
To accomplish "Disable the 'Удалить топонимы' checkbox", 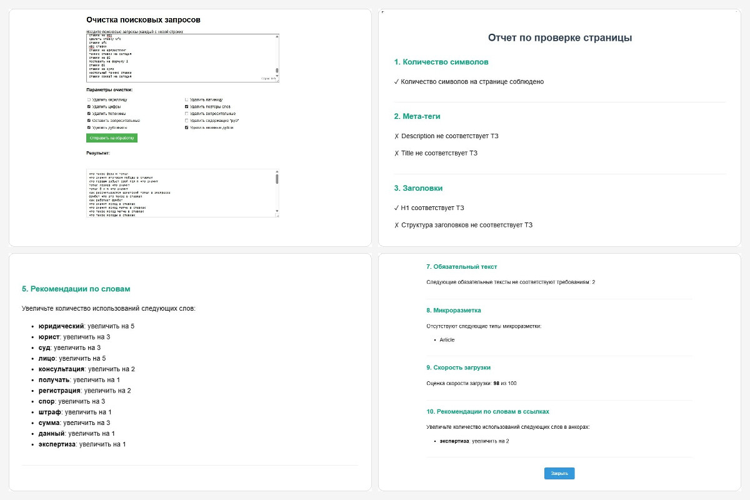I will [x=89, y=114].
